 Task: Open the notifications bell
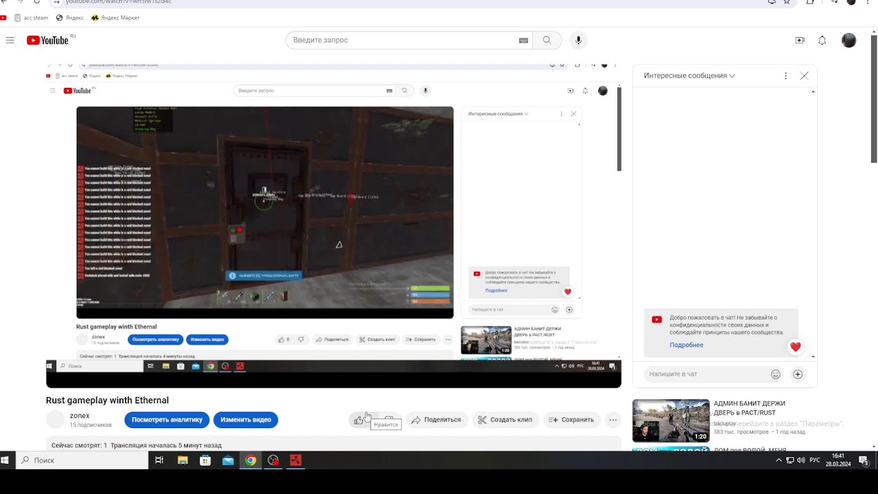coord(822,40)
